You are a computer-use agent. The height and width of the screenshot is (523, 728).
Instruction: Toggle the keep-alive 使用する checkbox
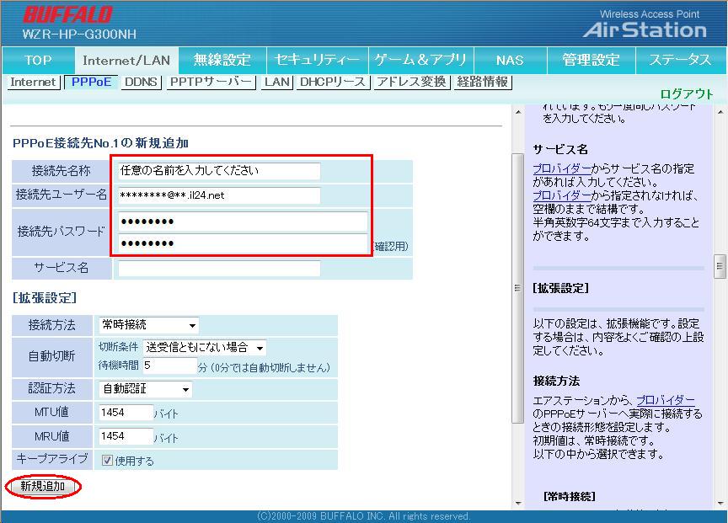point(107,461)
